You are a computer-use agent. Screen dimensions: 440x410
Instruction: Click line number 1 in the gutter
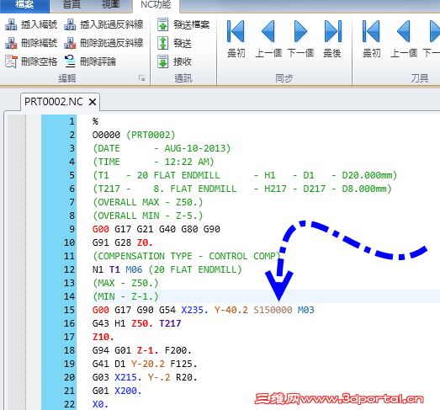[x=72, y=121]
